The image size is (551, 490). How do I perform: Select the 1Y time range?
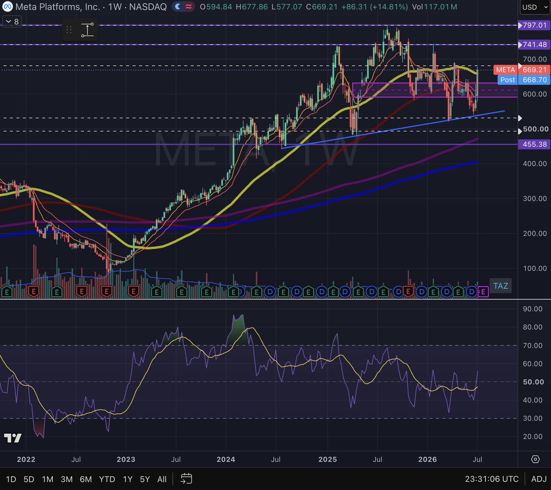coord(128,479)
